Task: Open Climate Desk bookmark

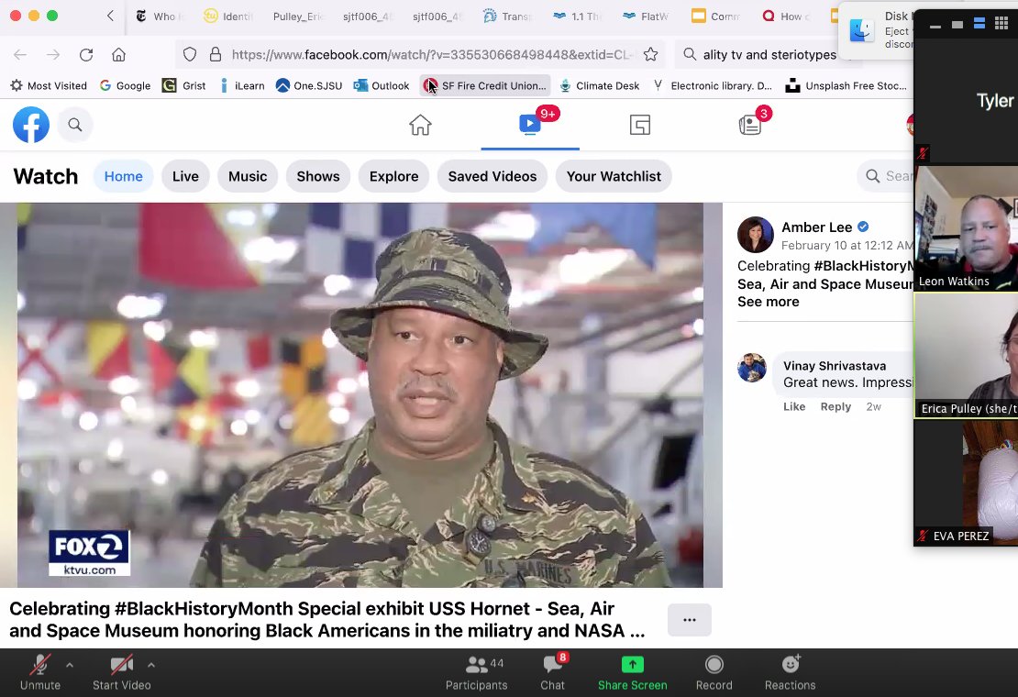Action: (599, 85)
